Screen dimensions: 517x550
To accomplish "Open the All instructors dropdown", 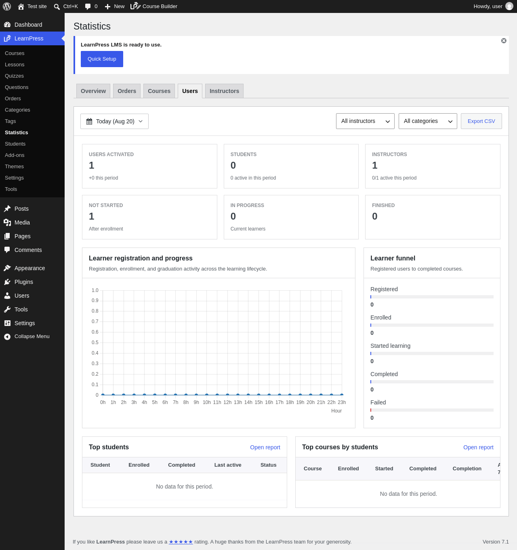I will [x=365, y=121].
